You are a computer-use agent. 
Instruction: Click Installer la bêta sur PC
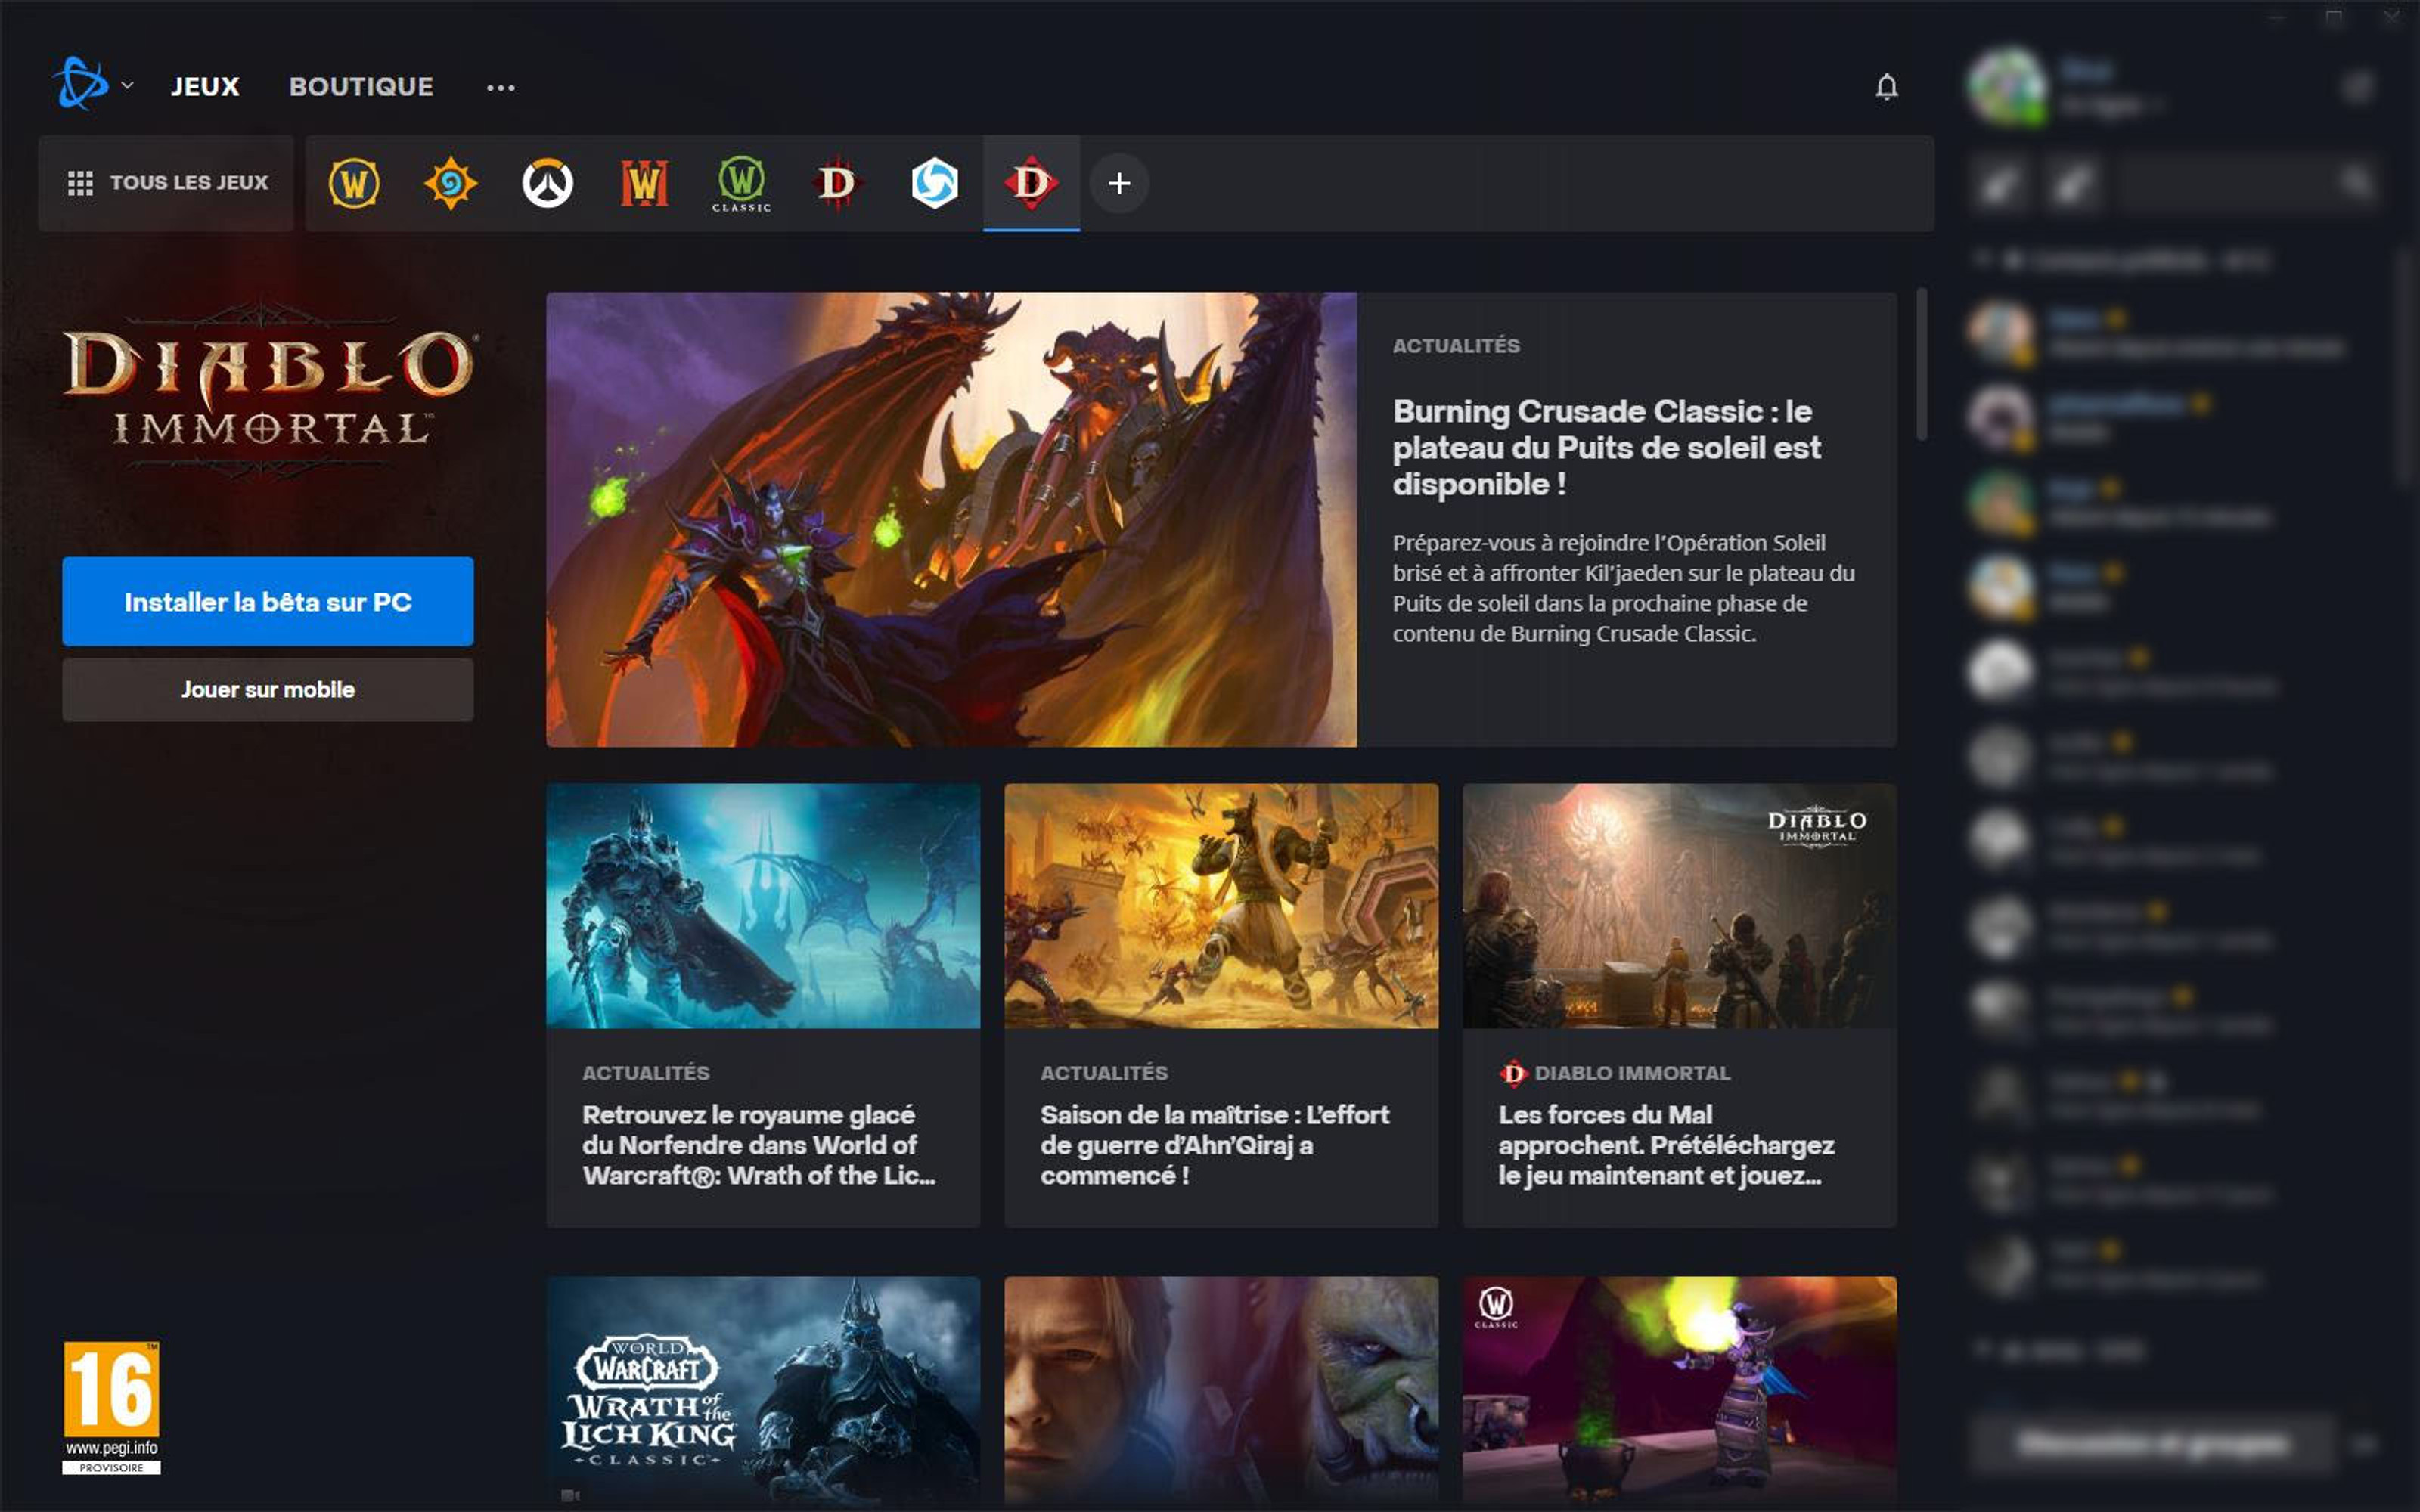(x=268, y=601)
